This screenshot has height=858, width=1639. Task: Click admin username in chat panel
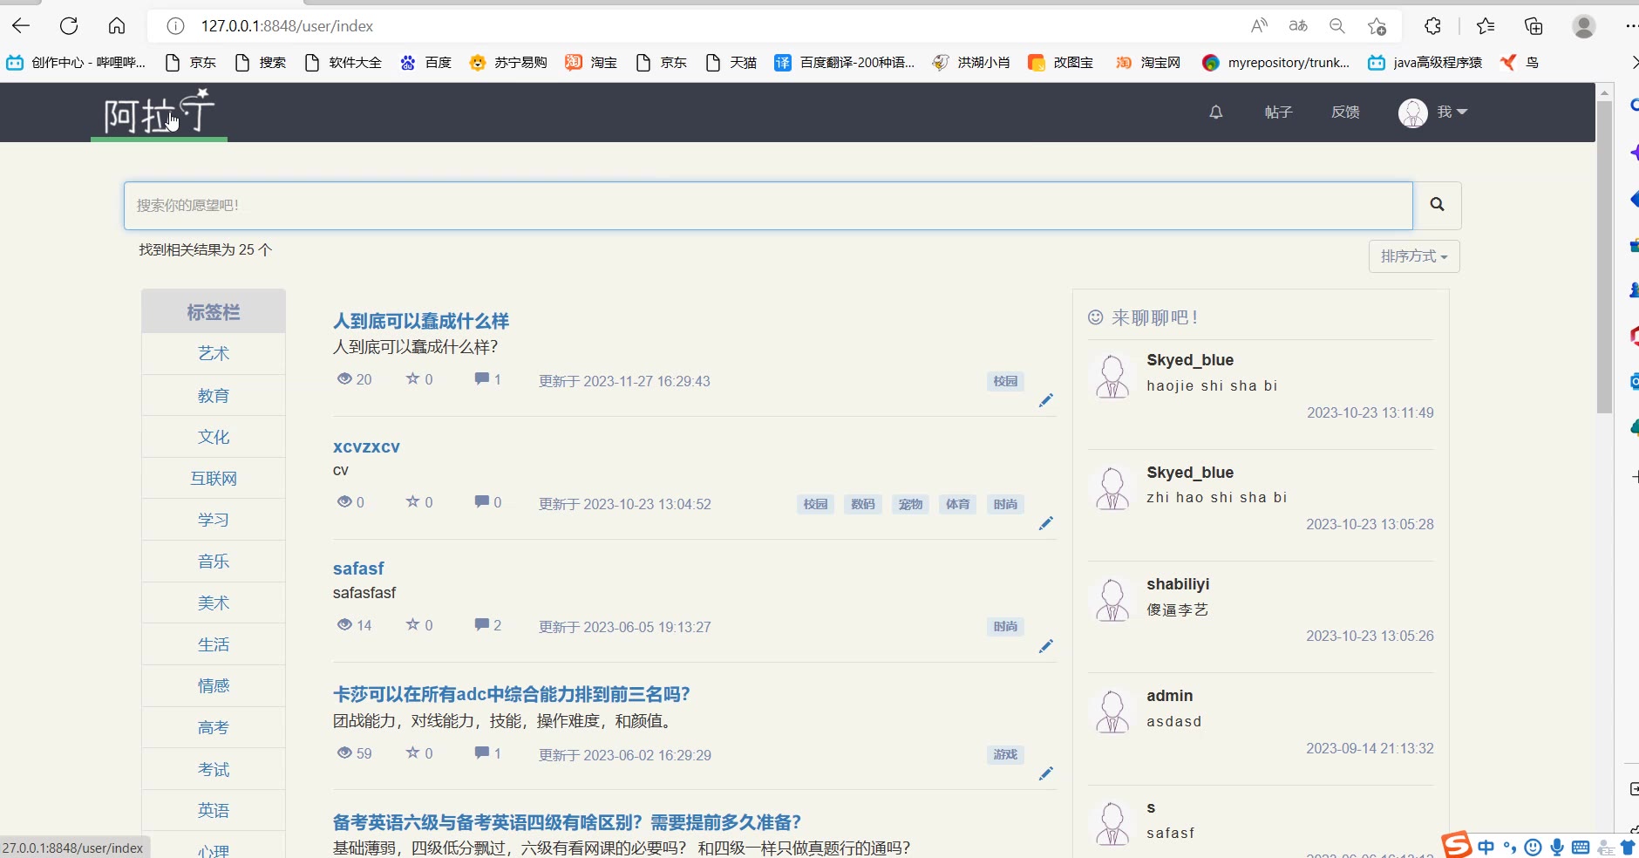click(1169, 696)
